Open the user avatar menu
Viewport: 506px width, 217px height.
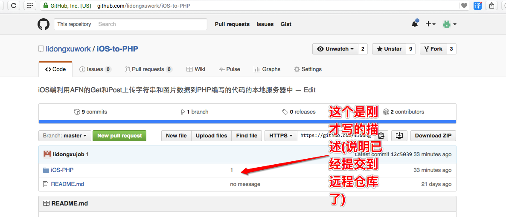pos(450,24)
